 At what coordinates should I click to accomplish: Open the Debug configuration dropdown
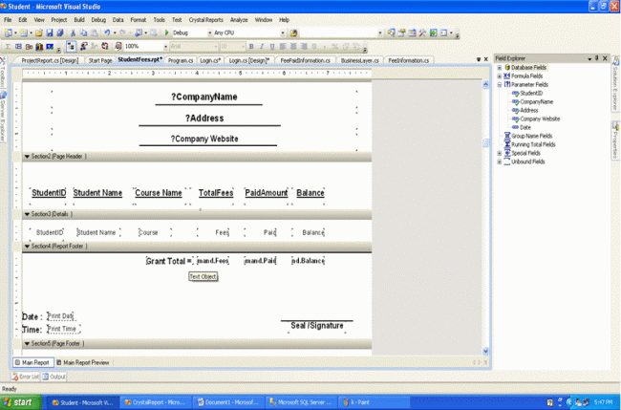coord(210,33)
